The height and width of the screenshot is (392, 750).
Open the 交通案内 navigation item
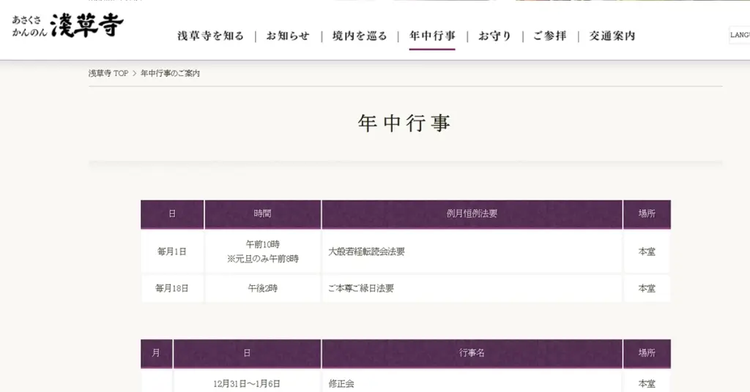click(x=612, y=36)
